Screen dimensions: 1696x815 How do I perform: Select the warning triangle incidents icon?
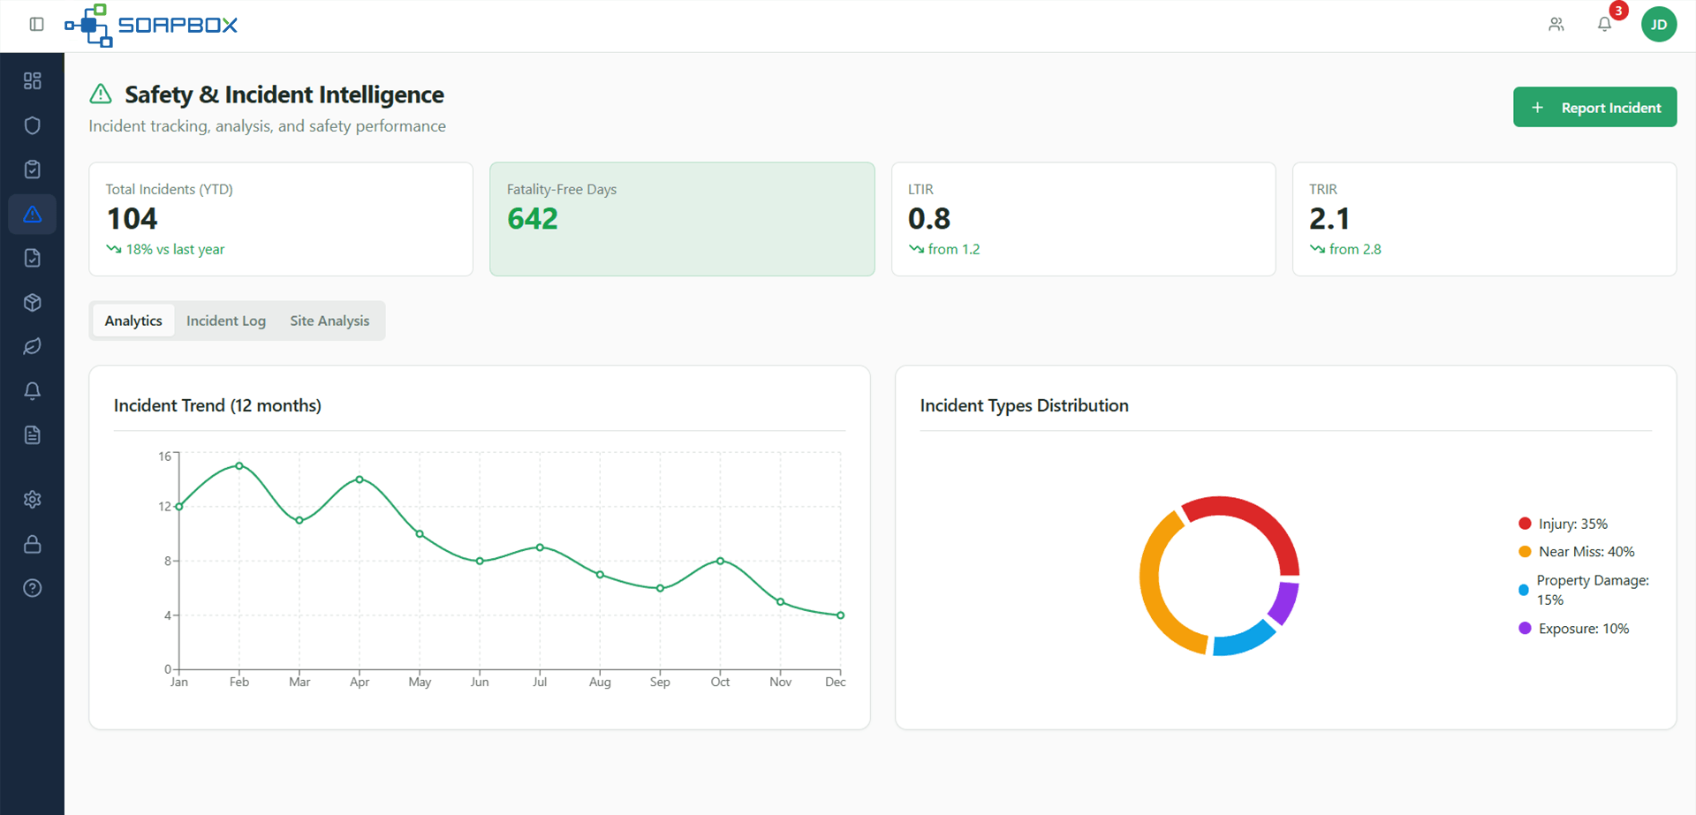pyautogui.click(x=33, y=214)
